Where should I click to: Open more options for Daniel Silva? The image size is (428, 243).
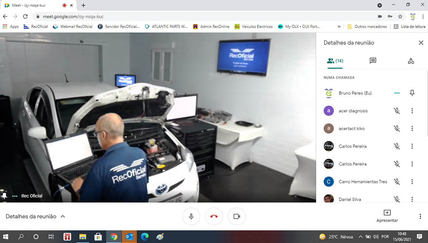(x=412, y=200)
